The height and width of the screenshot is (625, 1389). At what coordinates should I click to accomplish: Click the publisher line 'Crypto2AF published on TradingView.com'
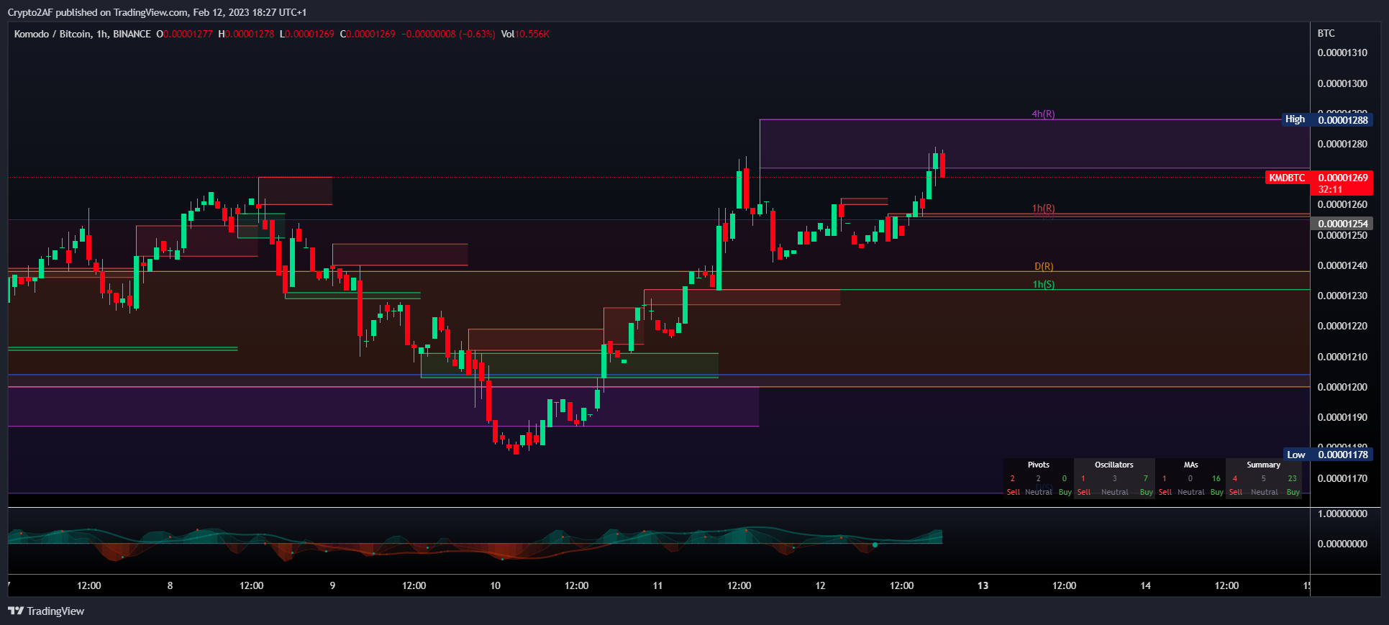(98, 12)
